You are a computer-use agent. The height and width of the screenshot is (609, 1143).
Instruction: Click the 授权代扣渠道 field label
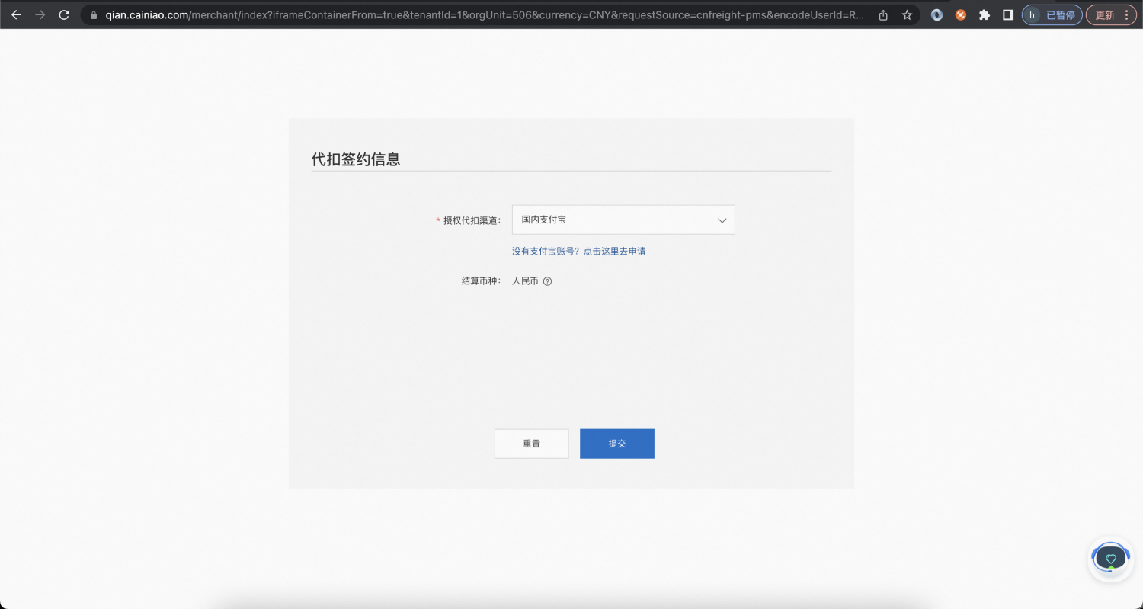tap(472, 220)
